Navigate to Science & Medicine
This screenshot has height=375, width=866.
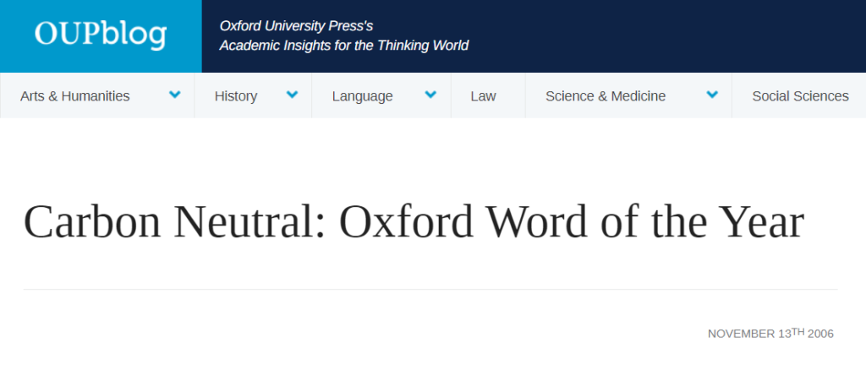click(x=606, y=95)
